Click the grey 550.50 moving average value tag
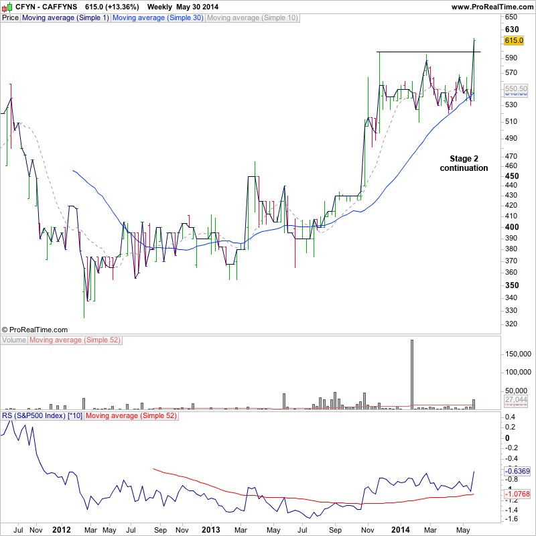 [516, 88]
